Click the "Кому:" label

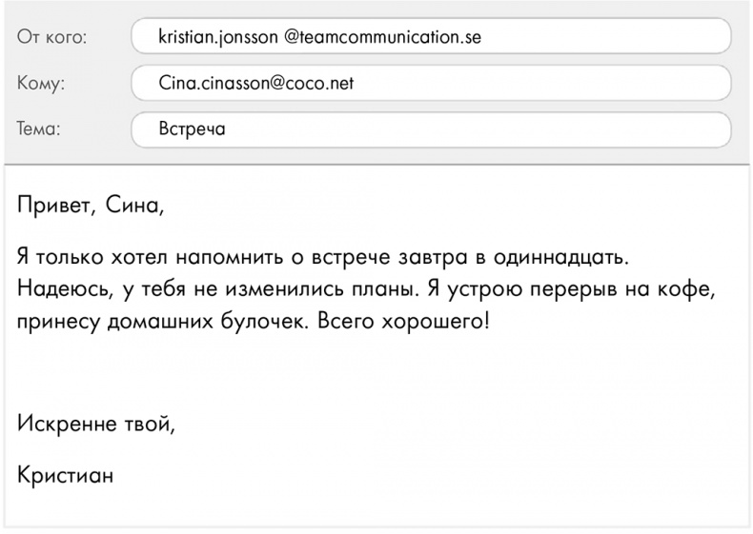coord(41,84)
